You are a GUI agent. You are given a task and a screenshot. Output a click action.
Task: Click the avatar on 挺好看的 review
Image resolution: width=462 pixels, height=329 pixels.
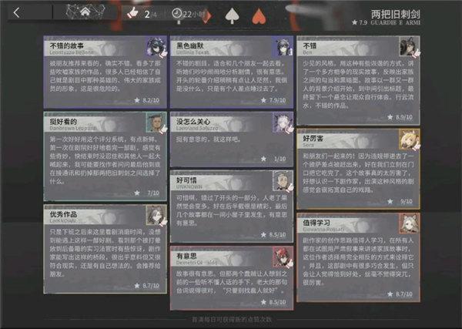click(156, 122)
